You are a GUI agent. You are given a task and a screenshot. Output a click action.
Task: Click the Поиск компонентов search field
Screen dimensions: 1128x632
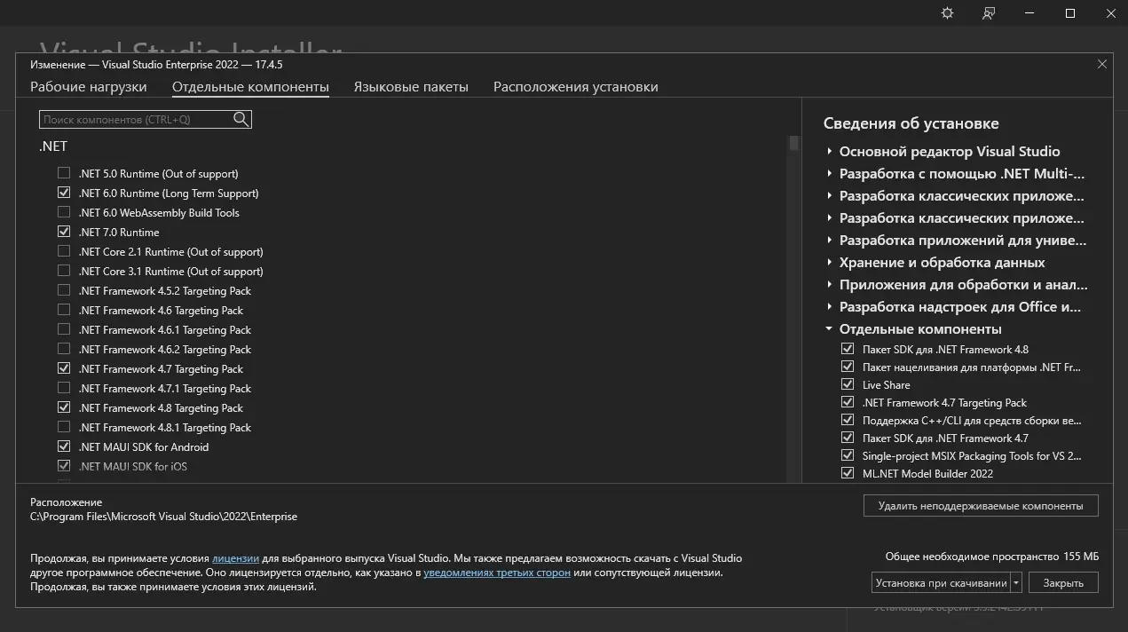[x=133, y=119]
